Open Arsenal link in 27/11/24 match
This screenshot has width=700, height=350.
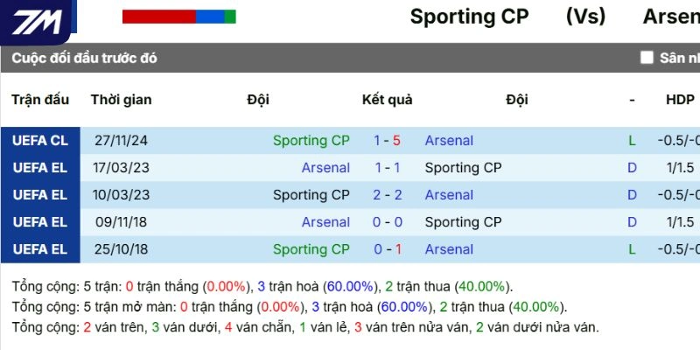click(449, 140)
